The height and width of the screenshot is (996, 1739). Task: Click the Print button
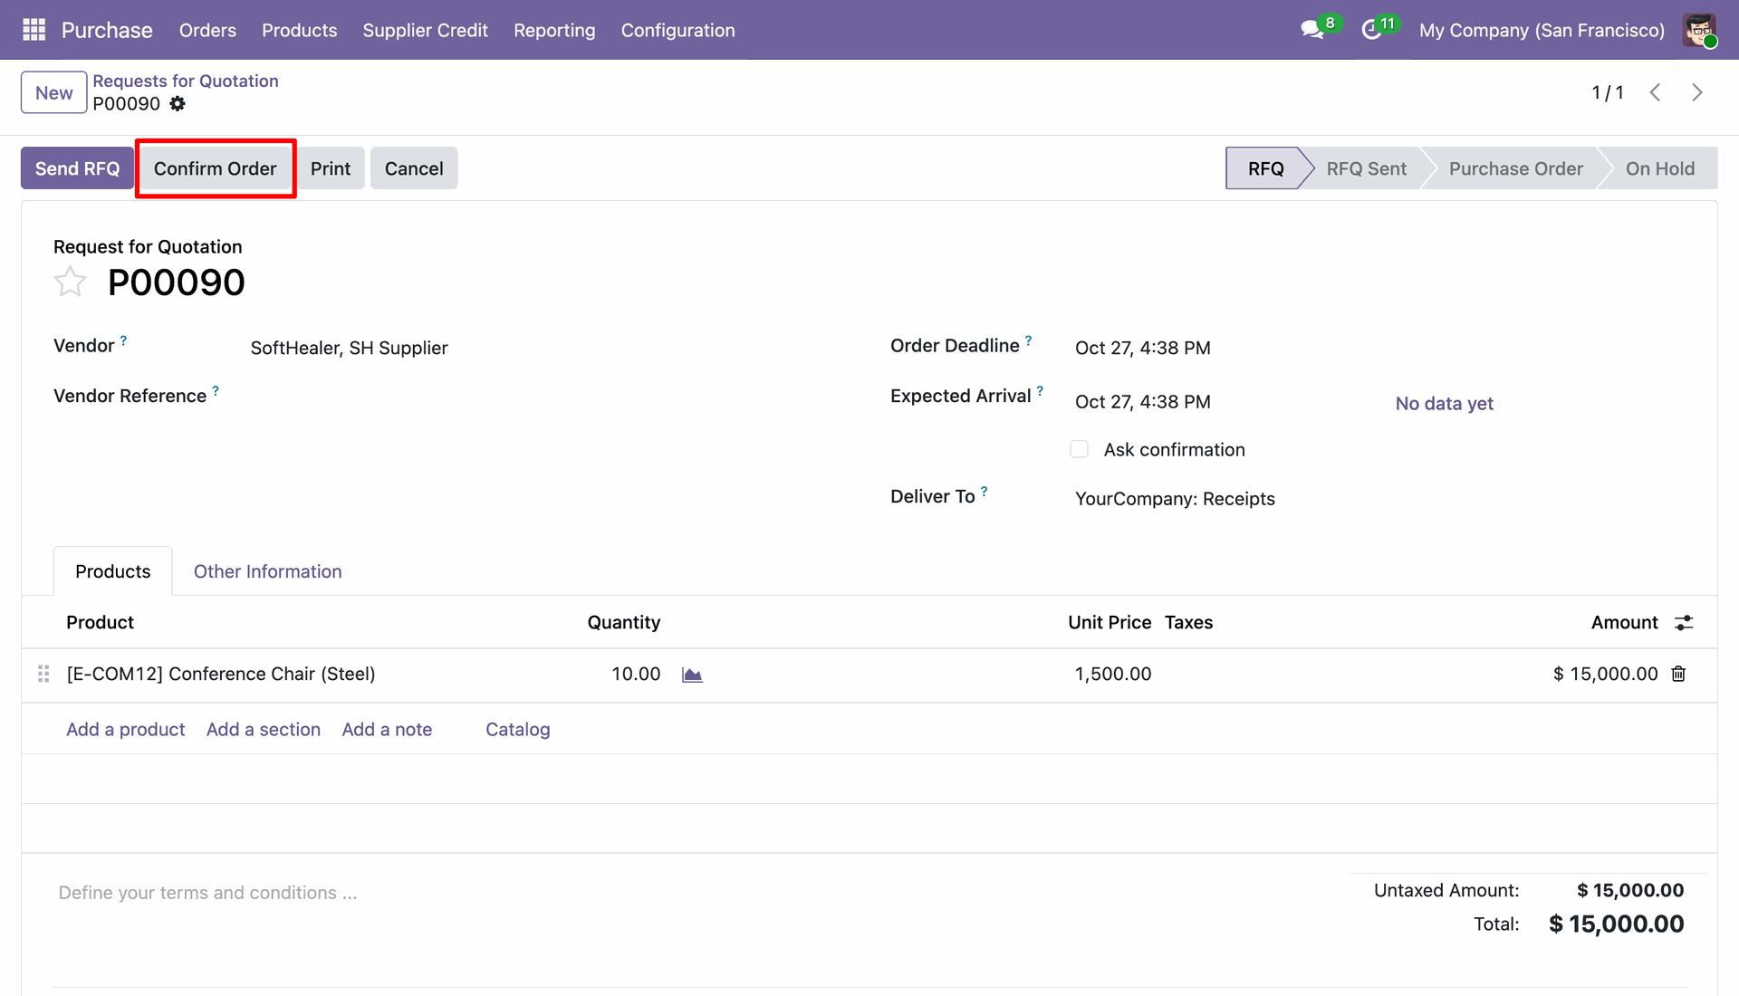coord(331,168)
